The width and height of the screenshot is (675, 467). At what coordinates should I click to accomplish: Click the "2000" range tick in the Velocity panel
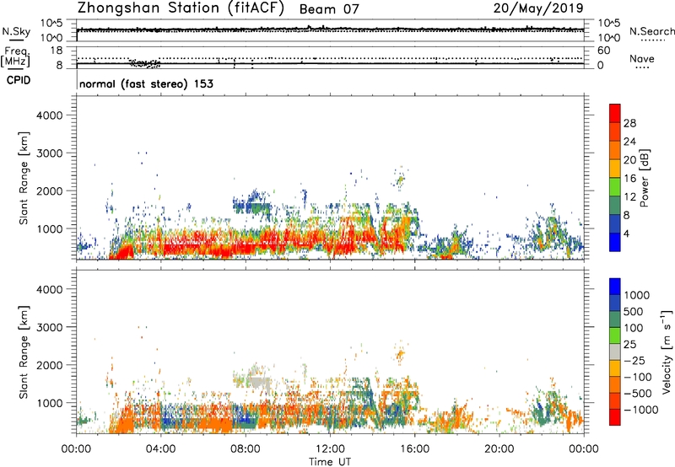pyautogui.click(x=50, y=365)
